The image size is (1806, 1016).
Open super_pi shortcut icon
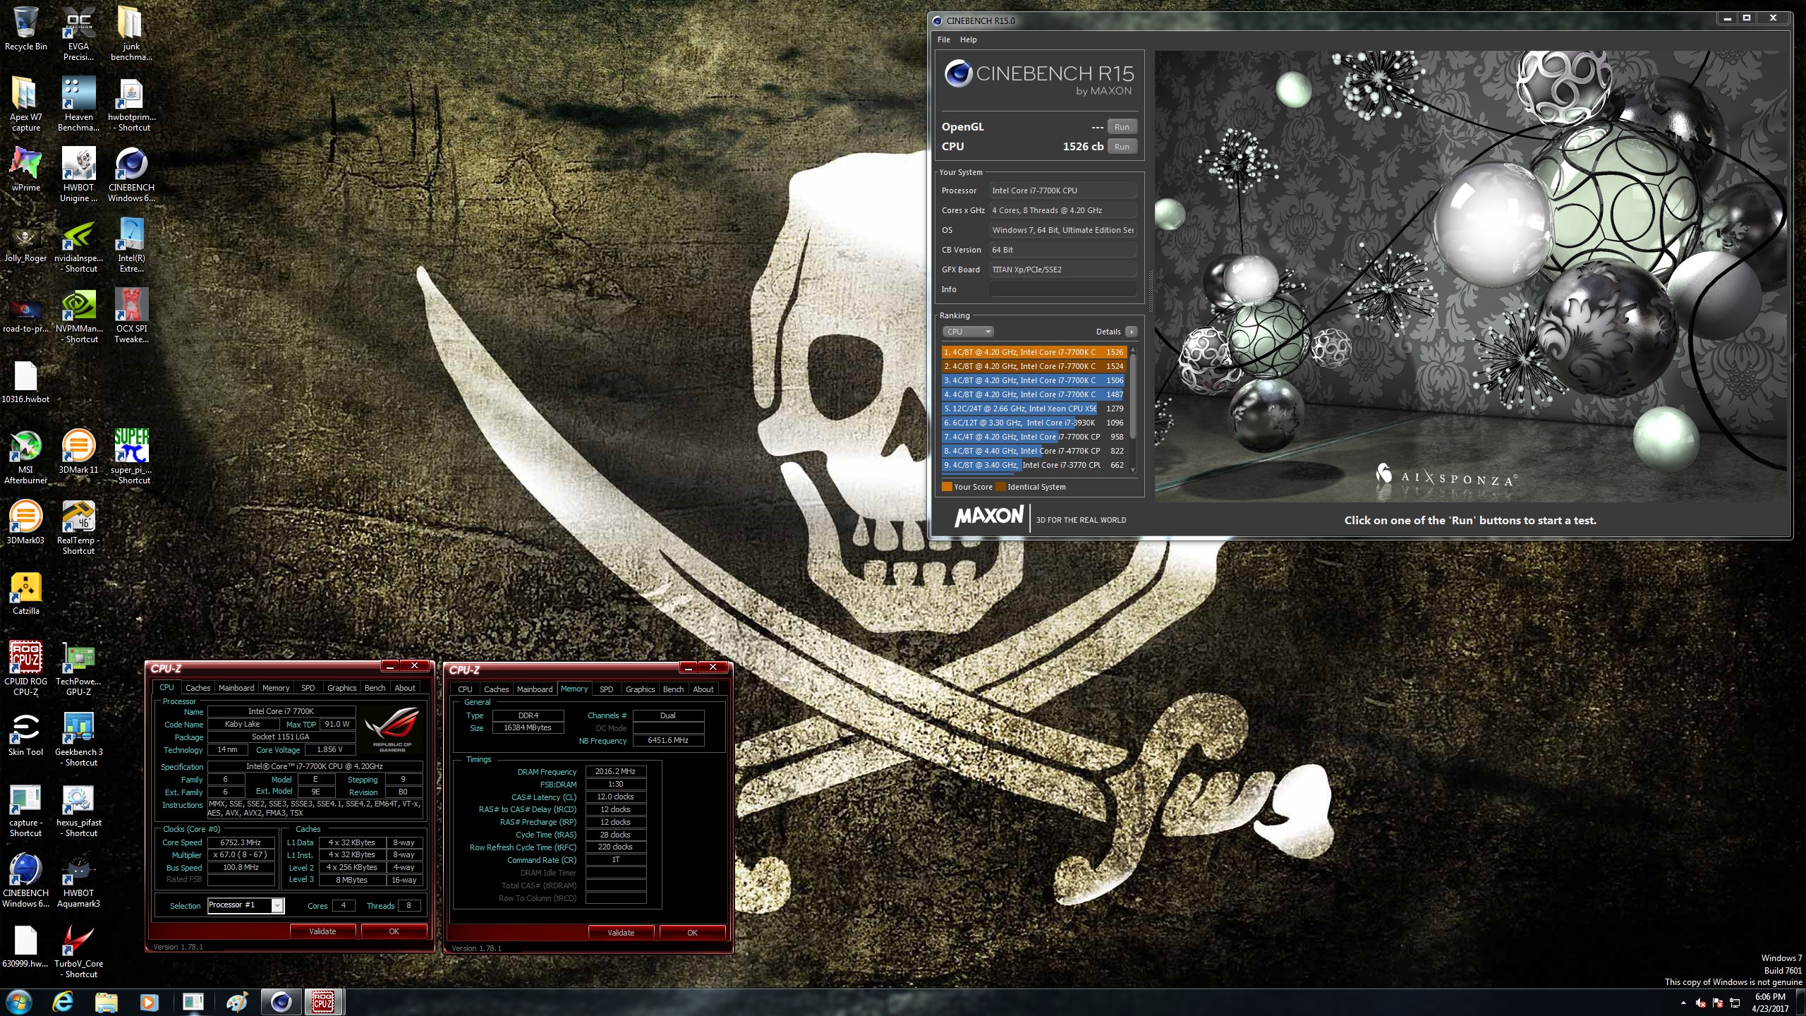[131, 457]
